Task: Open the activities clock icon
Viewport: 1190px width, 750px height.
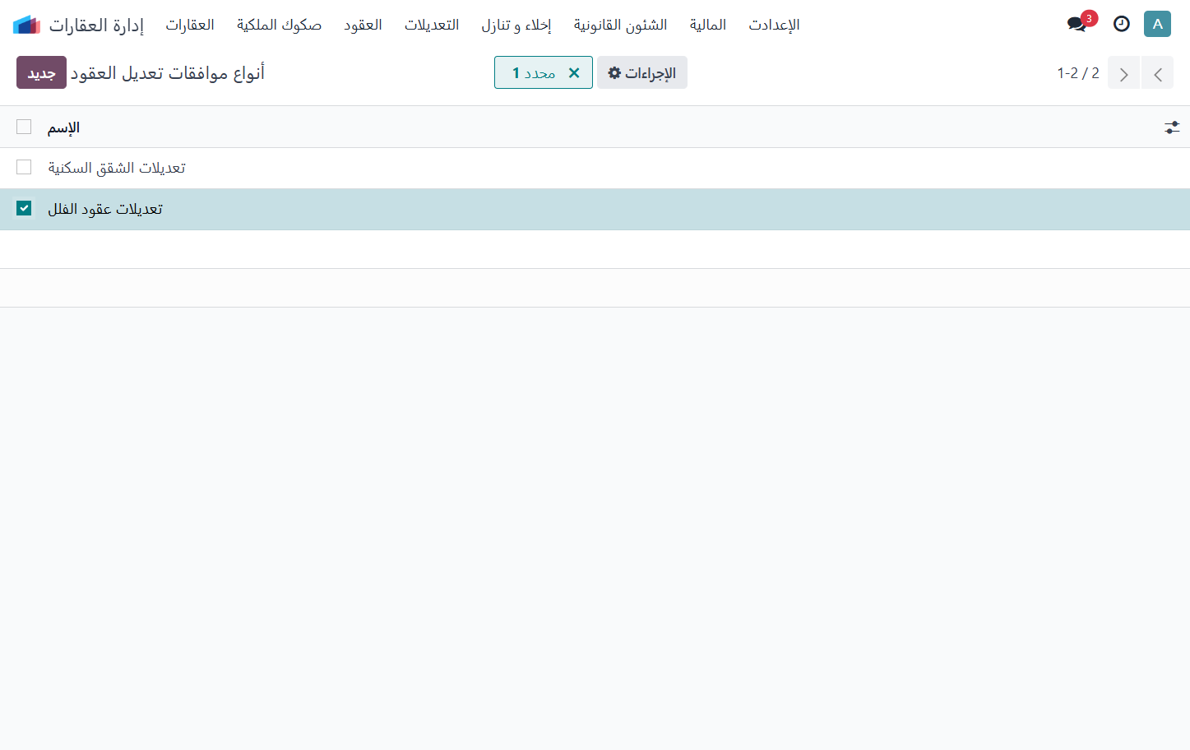Action: pos(1122,24)
